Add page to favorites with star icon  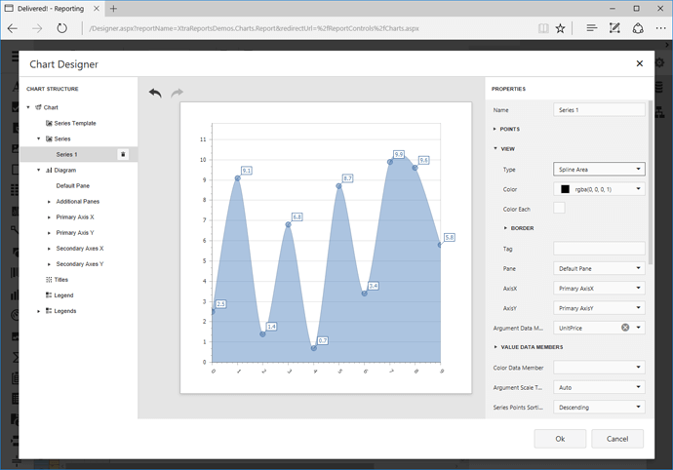560,28
